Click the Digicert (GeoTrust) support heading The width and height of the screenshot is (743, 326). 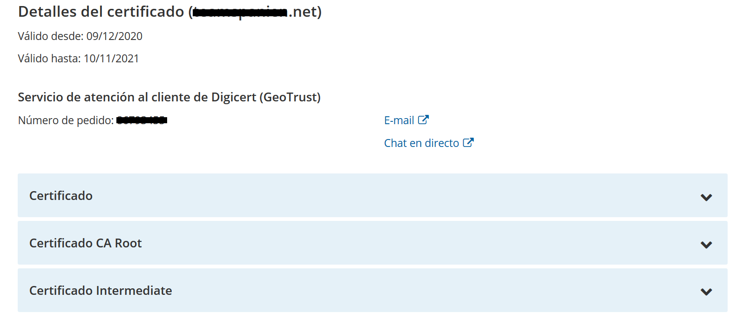coord(169,97)
